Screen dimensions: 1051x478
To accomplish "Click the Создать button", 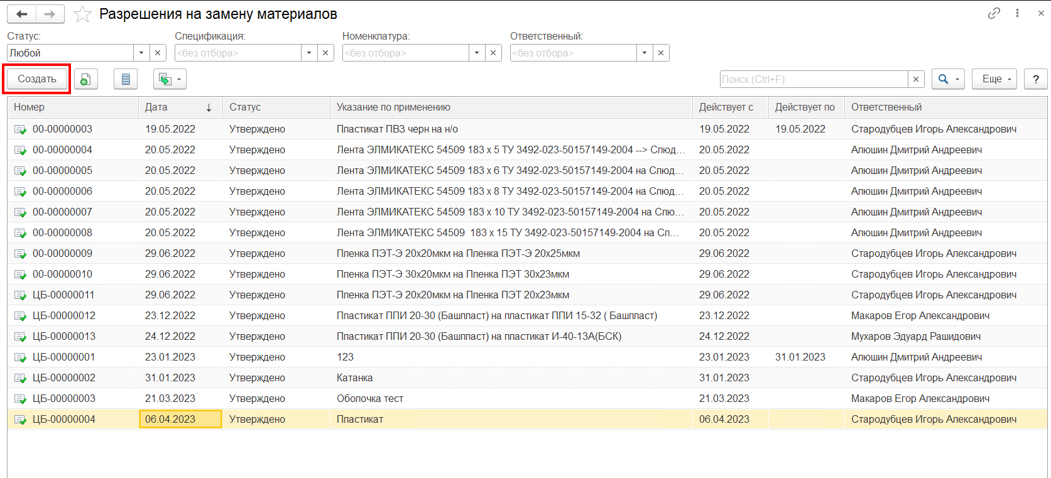I will click(37, 79).
